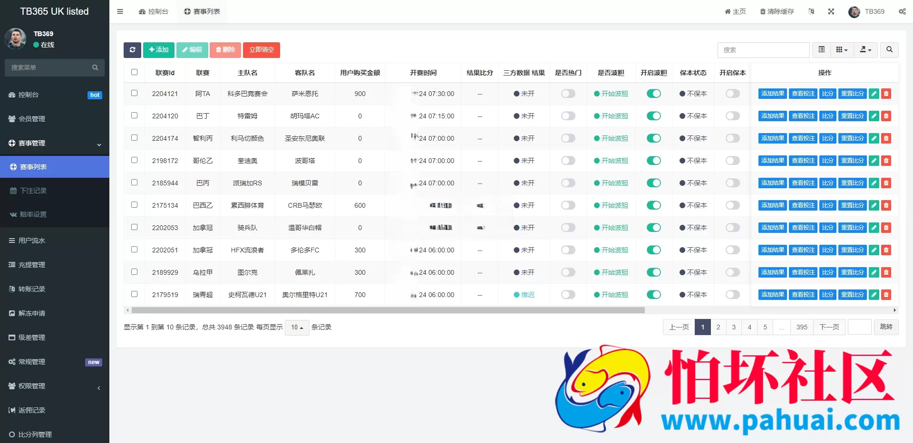Open the settings gears icon in the top right
This screenshot has width=913, height=443.
902,11
